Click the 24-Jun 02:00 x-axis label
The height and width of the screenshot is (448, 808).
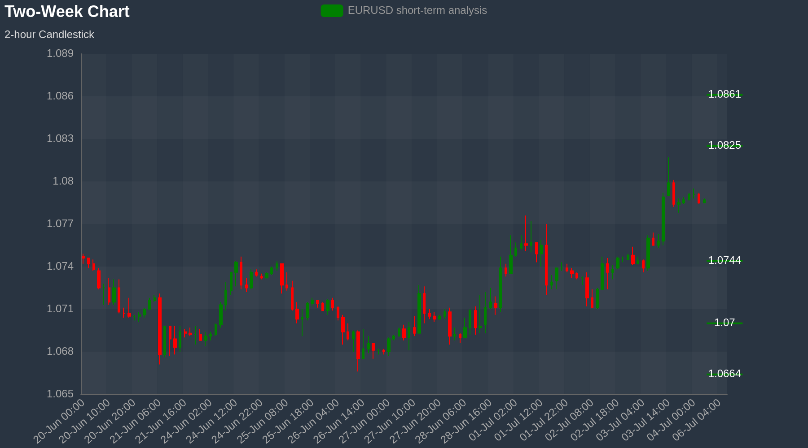(187, 422)
